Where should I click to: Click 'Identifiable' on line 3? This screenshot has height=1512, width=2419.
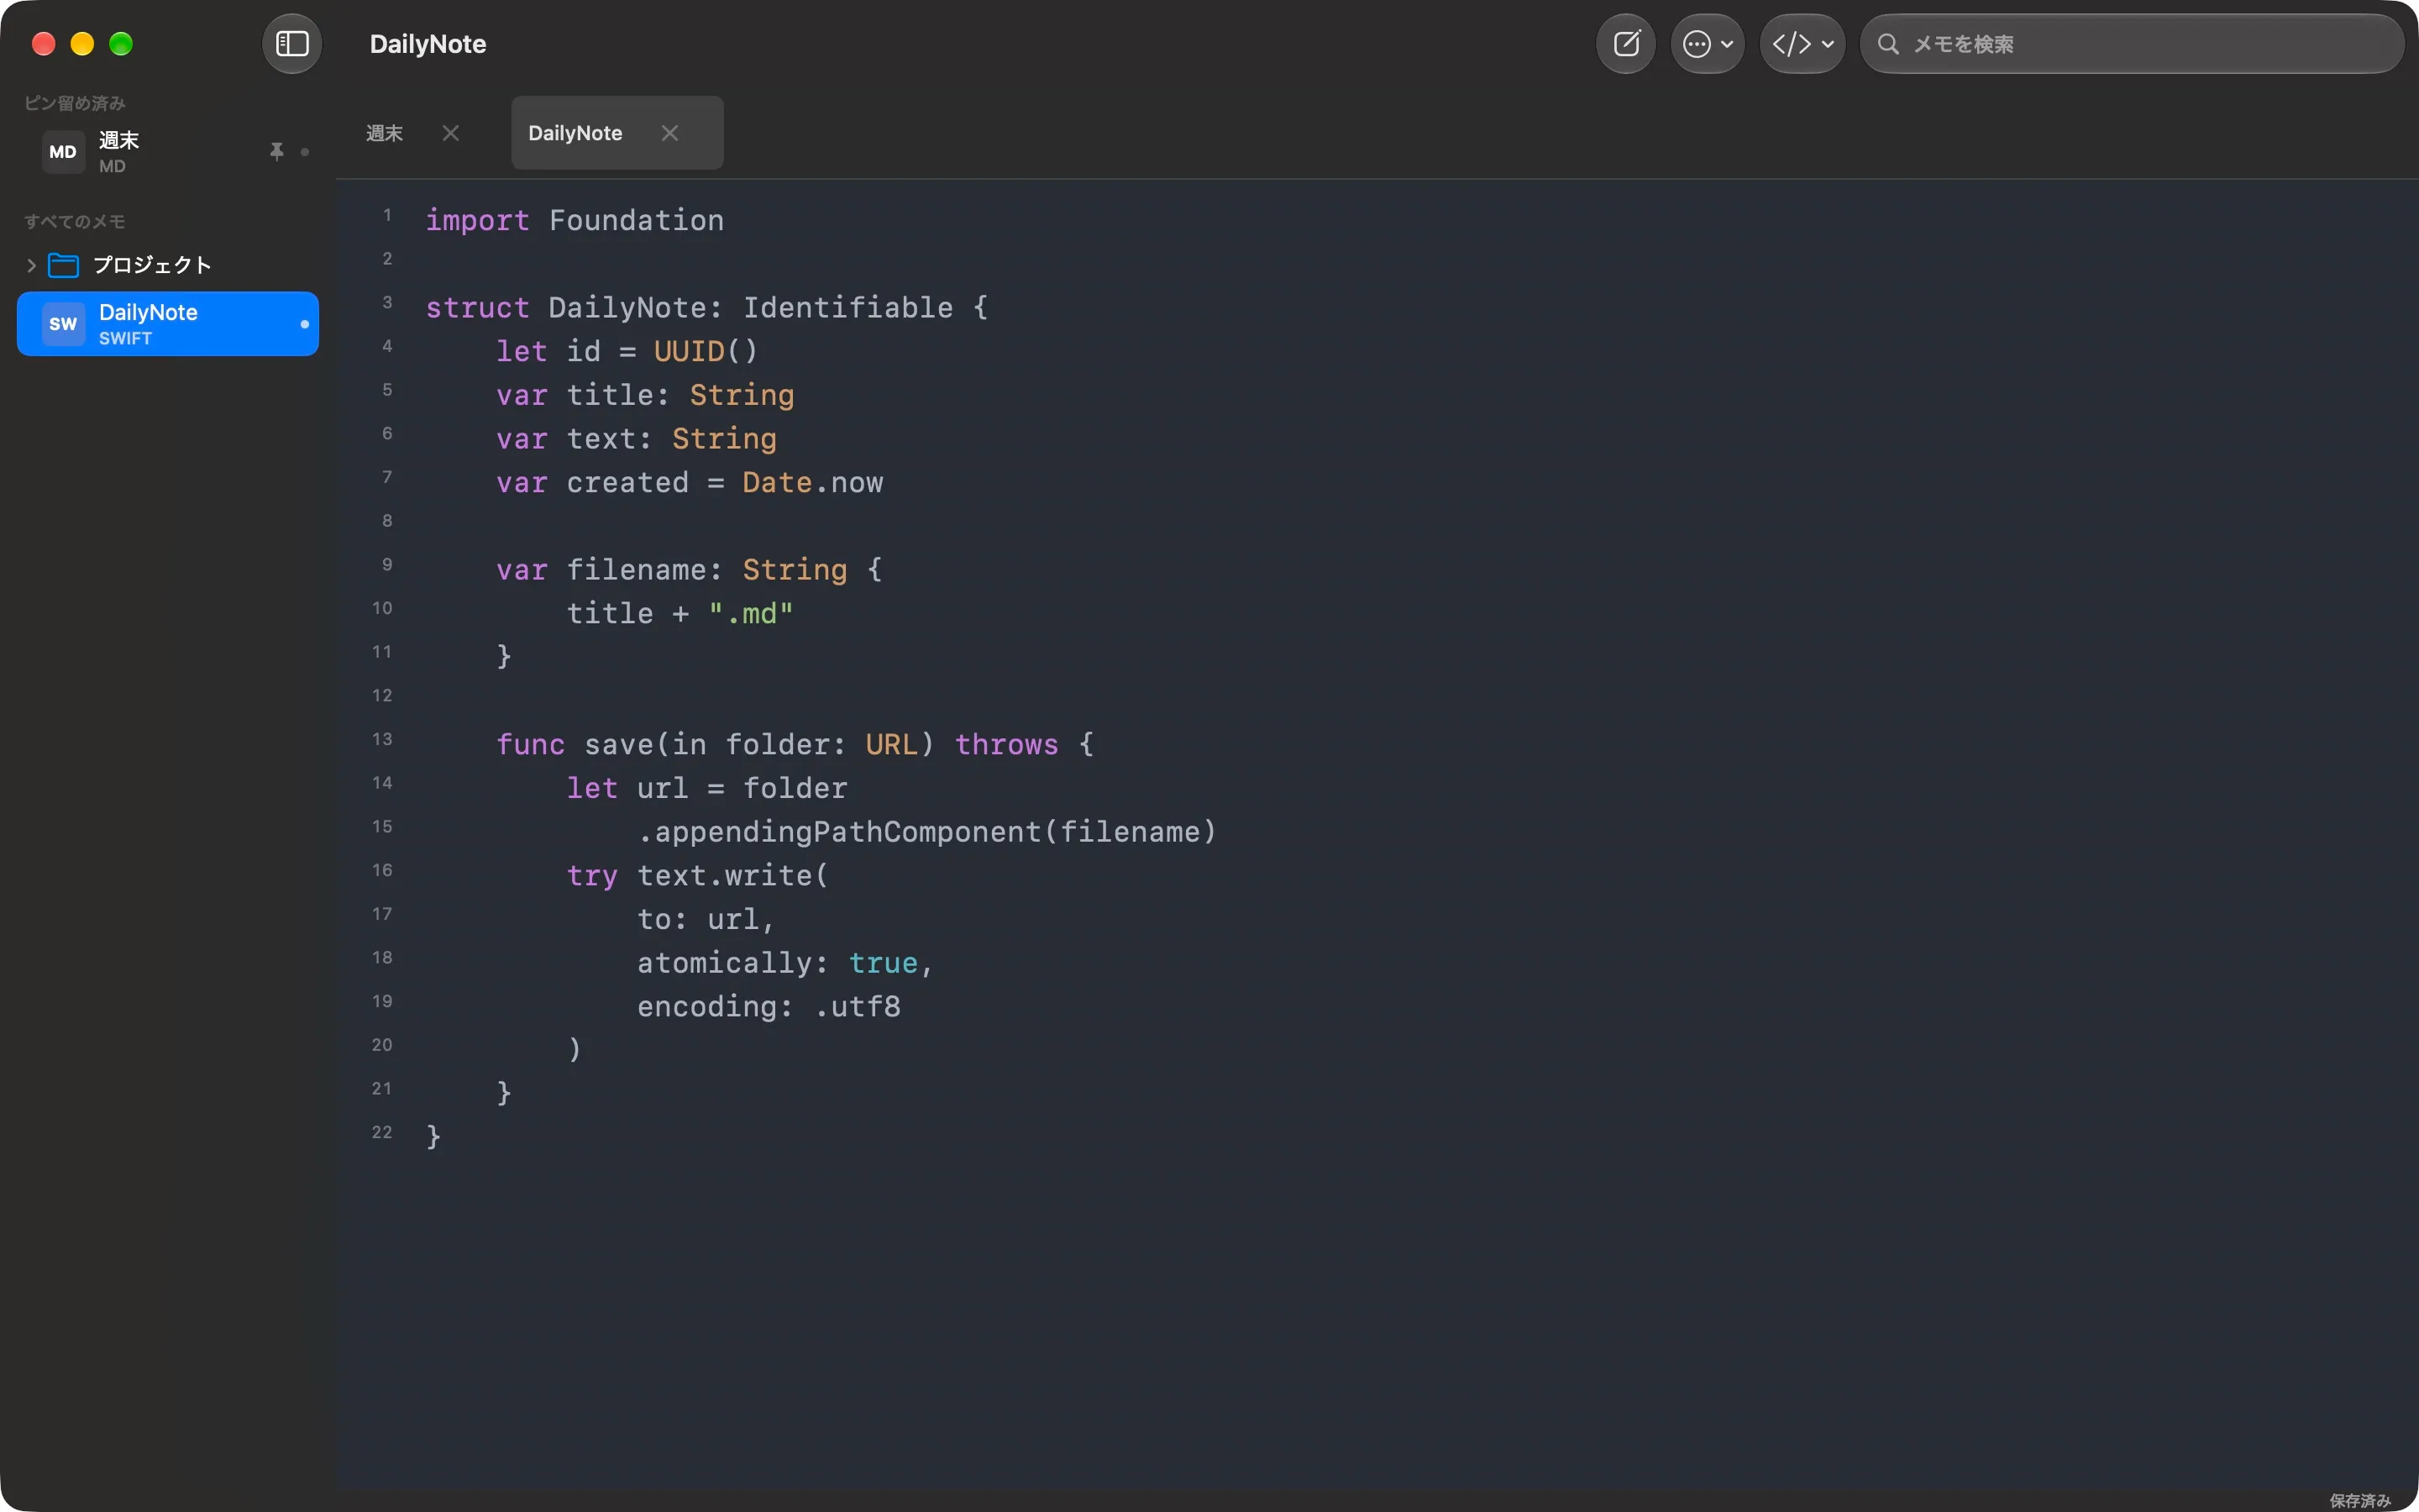[847, 308]
